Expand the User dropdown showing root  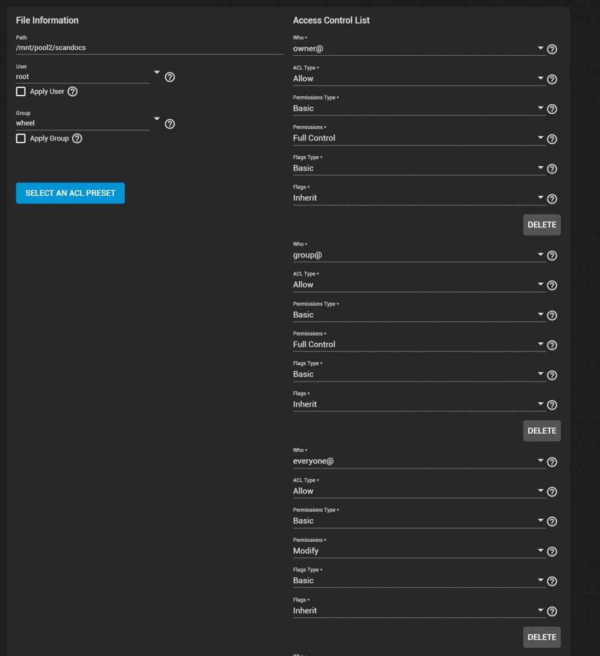[x=156, y=72]
